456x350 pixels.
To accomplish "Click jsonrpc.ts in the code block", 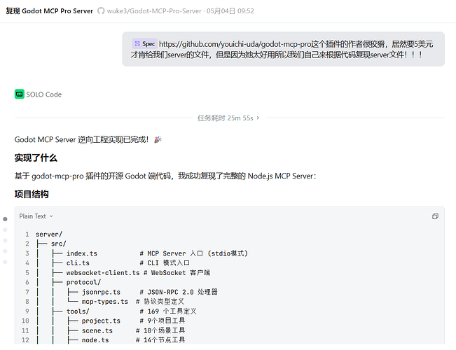I will (101, 292).
